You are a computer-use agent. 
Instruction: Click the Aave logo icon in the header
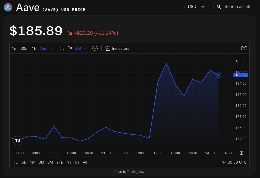(8, 7)
